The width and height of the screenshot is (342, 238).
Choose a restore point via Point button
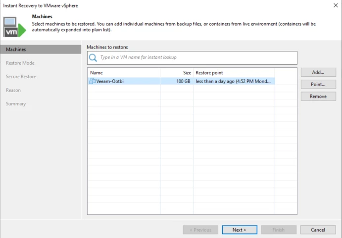(318, 84)
